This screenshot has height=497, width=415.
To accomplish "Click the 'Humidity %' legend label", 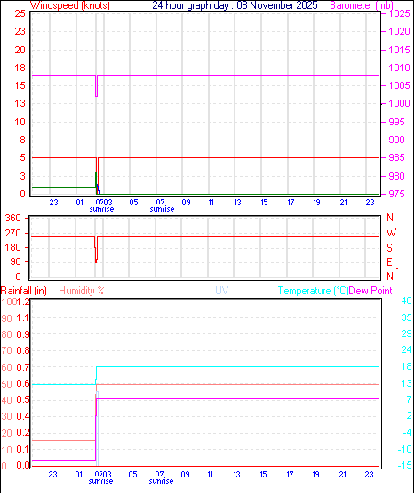I will point(82,291).
